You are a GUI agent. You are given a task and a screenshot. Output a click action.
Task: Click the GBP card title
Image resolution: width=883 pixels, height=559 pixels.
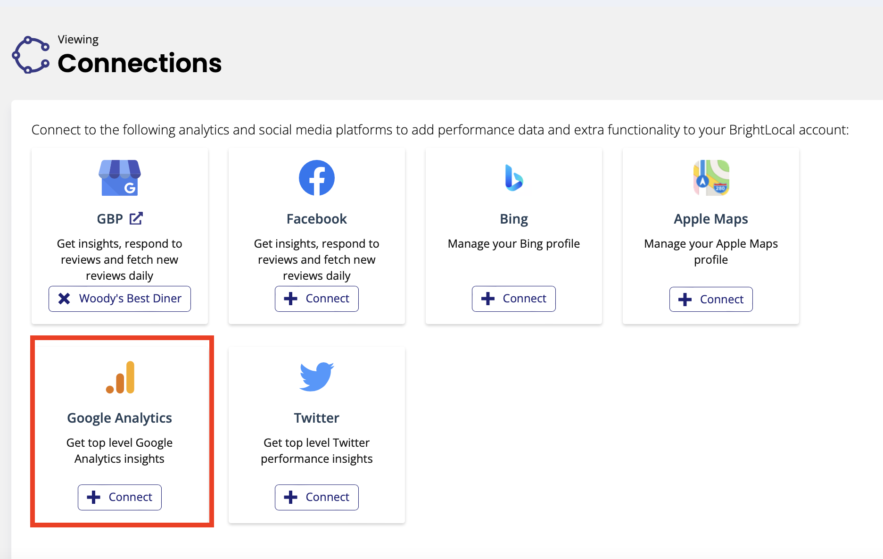(110, 219)
